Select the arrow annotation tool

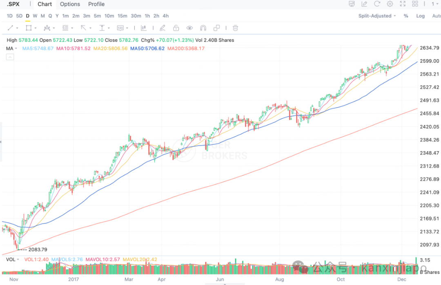point(84,28)
